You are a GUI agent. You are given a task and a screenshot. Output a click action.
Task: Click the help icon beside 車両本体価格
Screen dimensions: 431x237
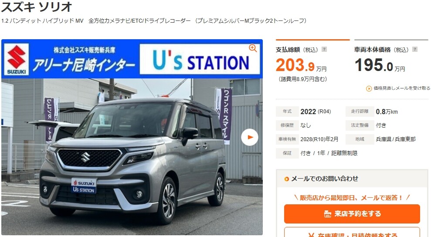[415, 50]
